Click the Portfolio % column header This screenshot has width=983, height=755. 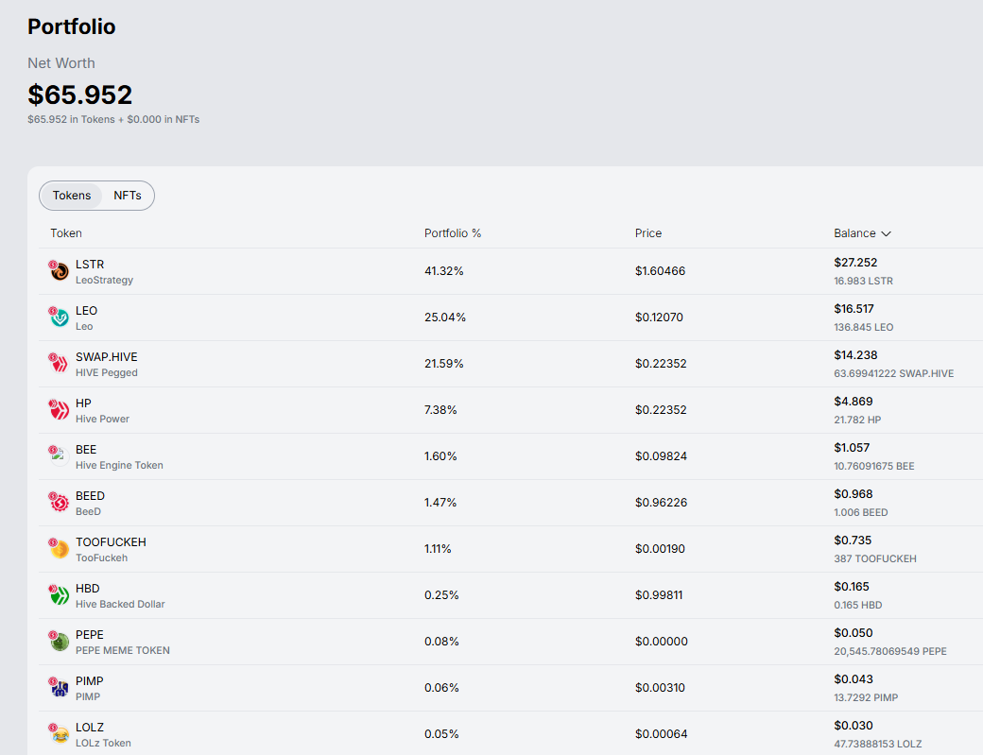(453, 233)
